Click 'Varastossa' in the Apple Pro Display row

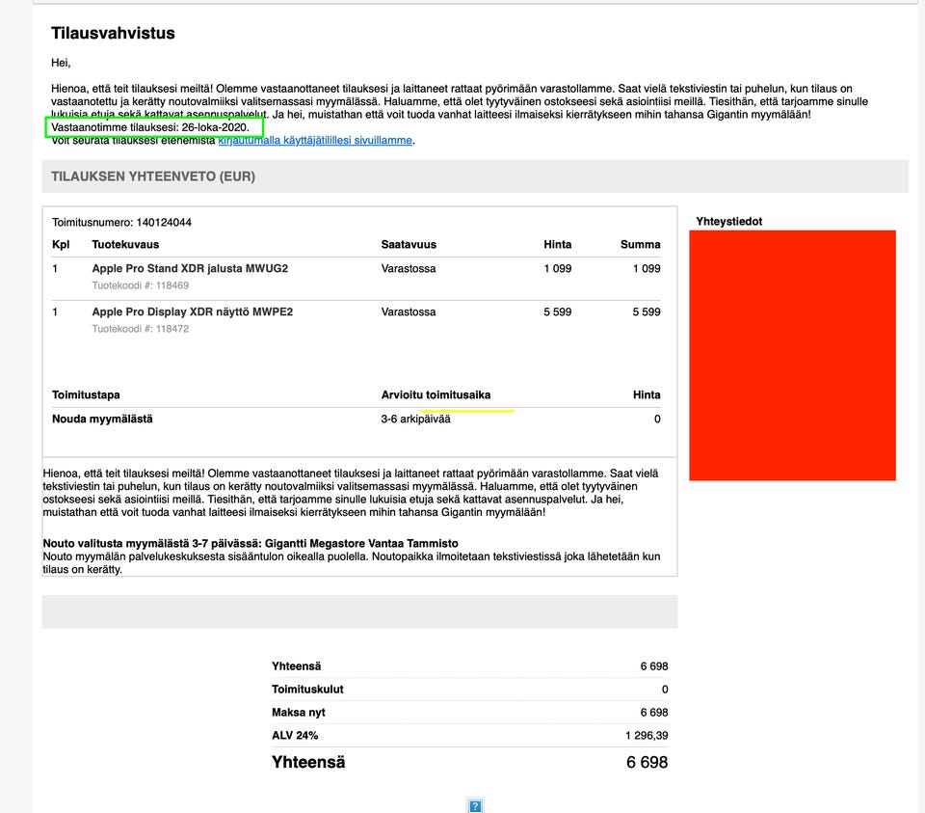[409, 312]
